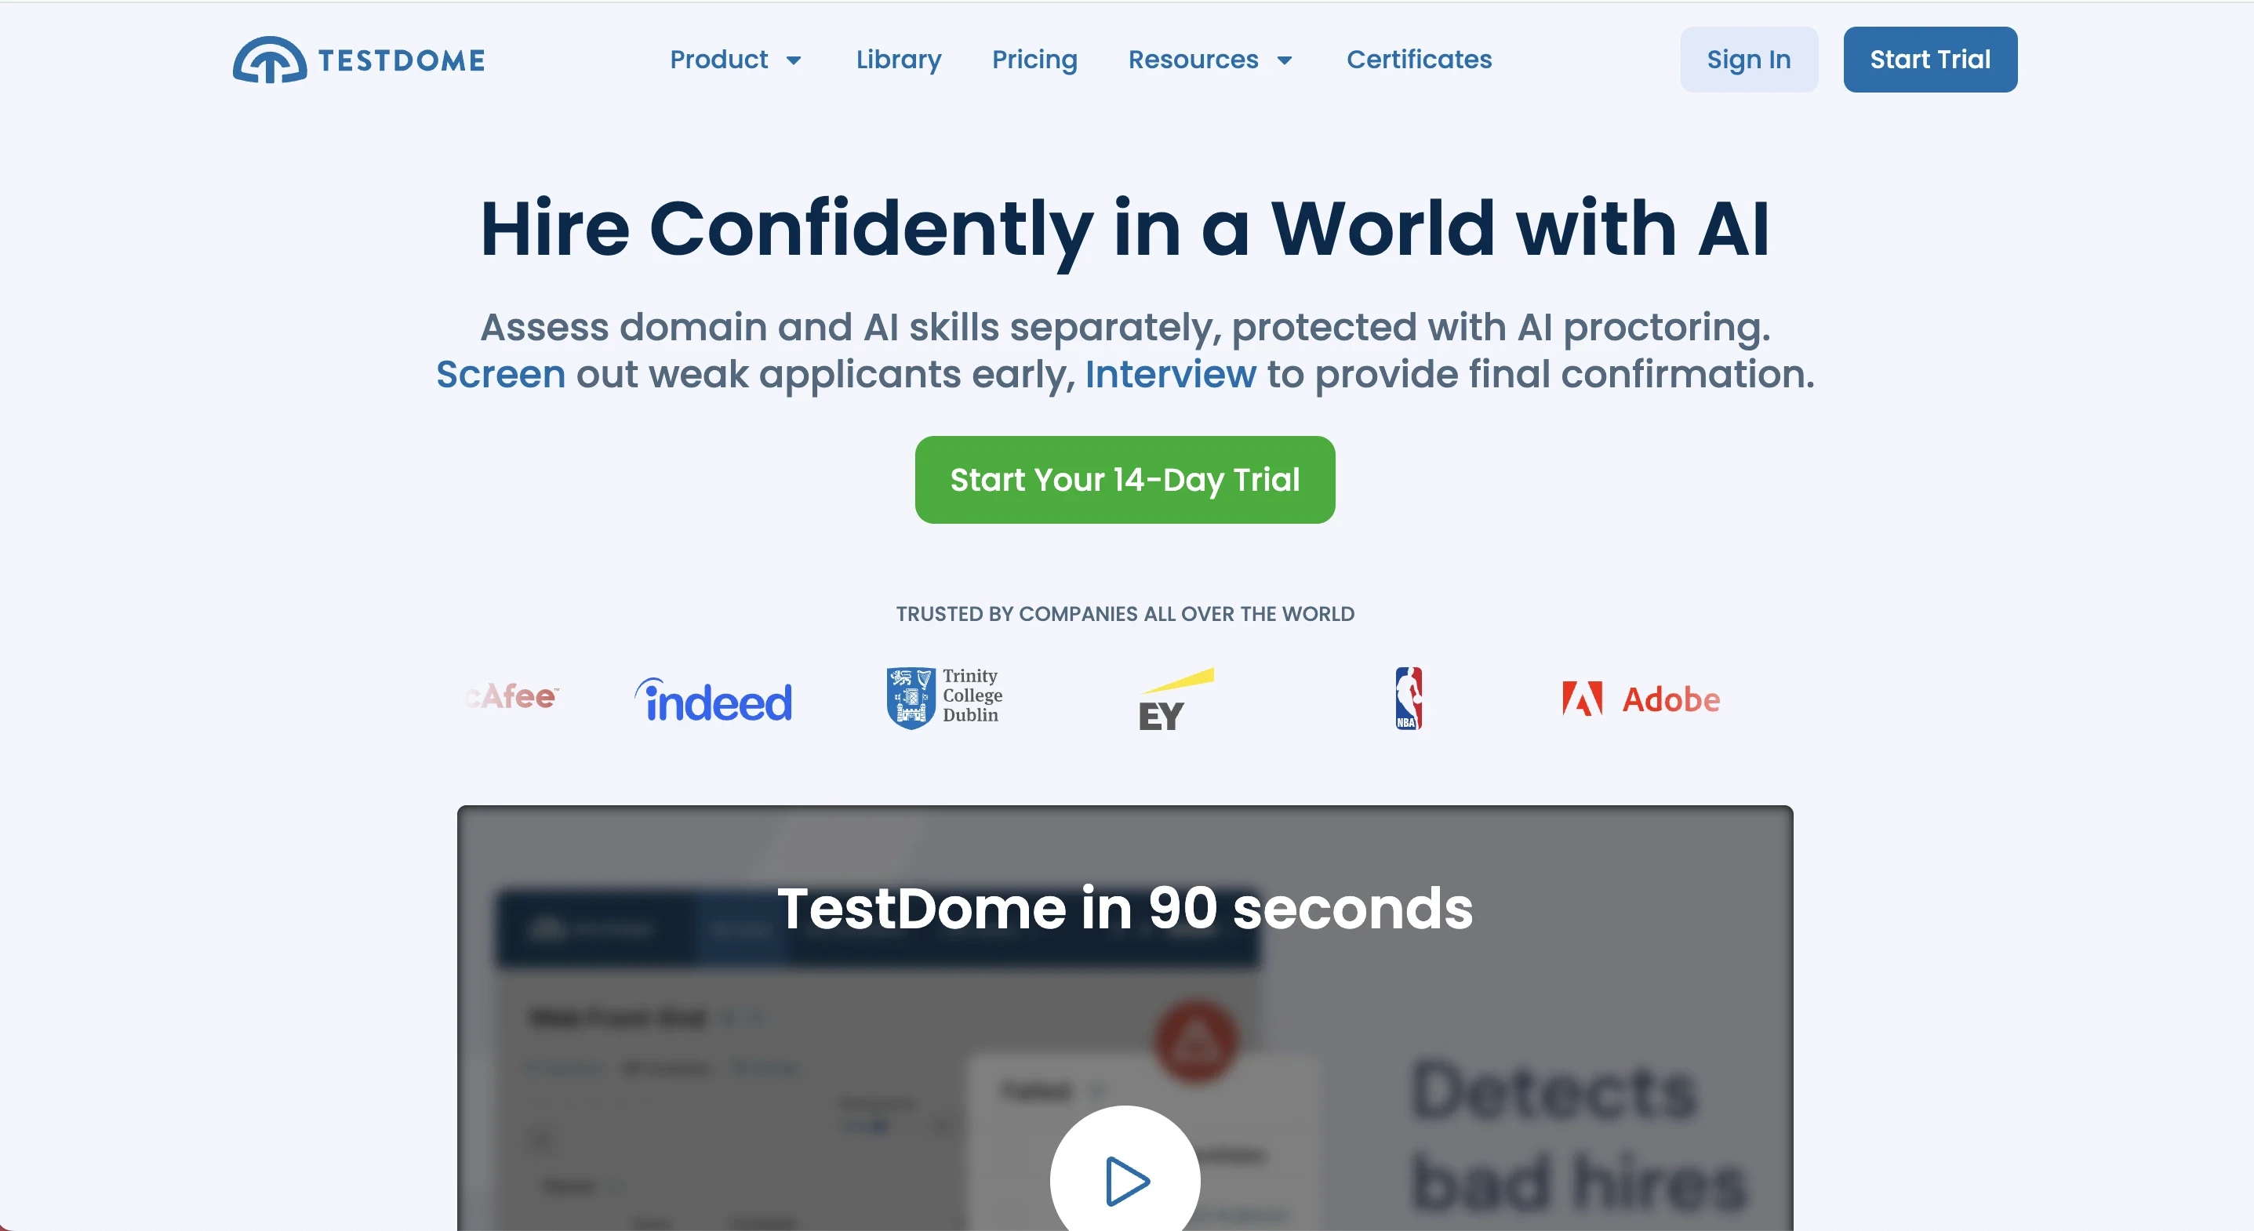Go to the Library page
The width and height of the screenshot is (2254, 1231).
[899, 60]
